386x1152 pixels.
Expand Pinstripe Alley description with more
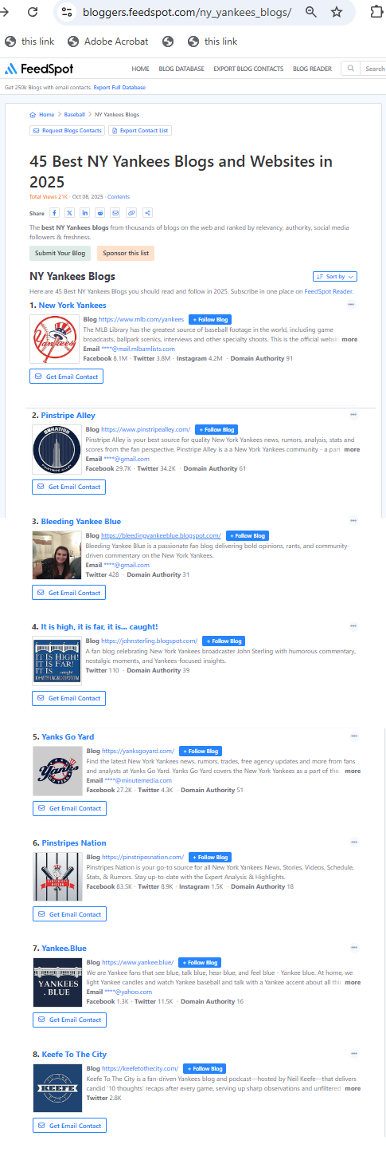(x=352, y=449)
